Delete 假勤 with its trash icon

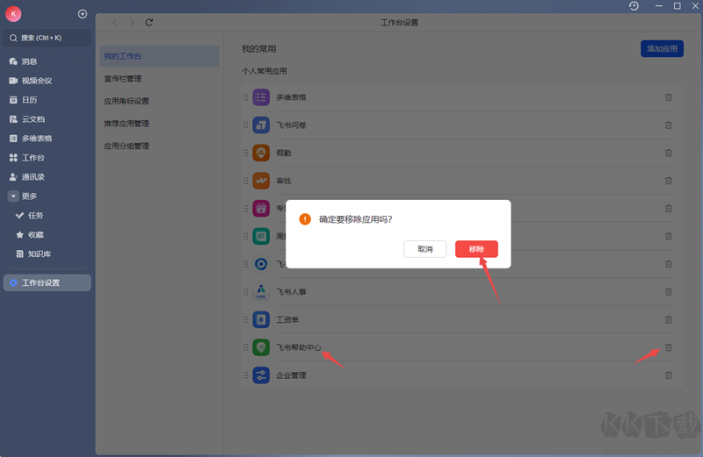(x=669, y=153)
